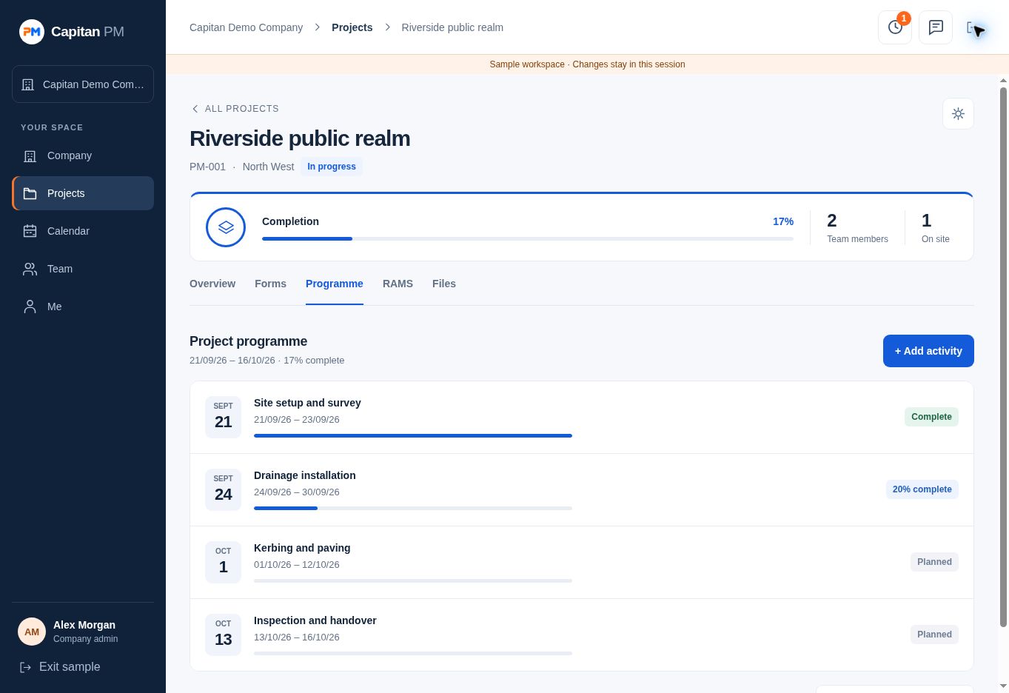Click the AM user avatar

[32, 632]
